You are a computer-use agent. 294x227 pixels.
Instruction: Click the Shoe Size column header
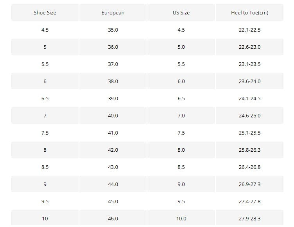point(45,13)
